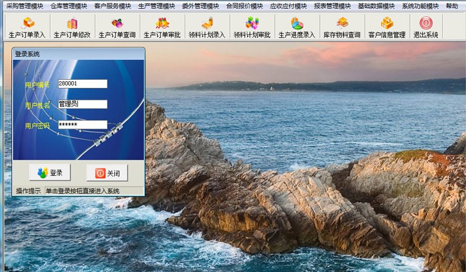This screenshot has height=272, width=466.
Task: Click the 用户密码 label
Action: (x=37, y=126)
